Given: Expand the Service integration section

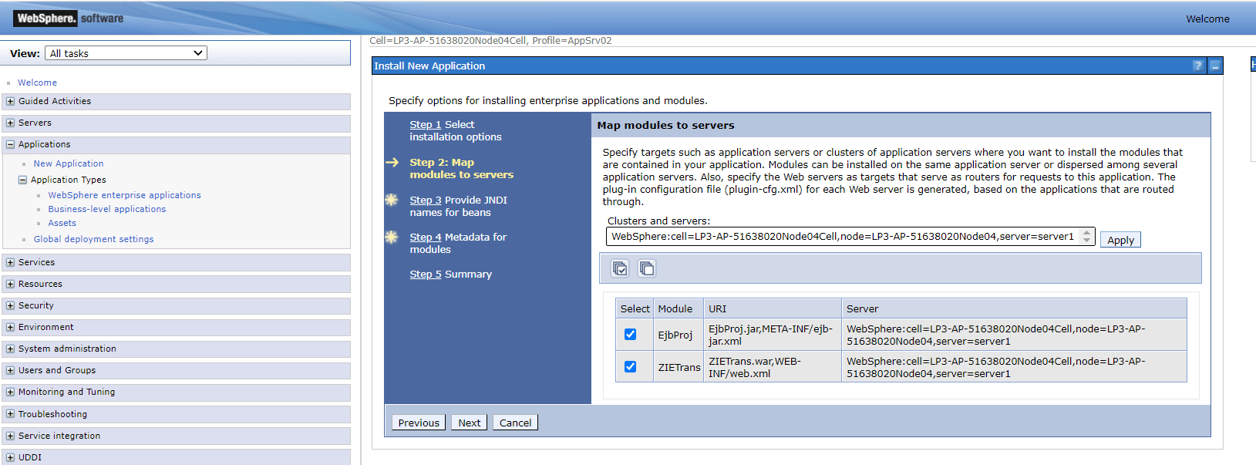Looking at the screenshot, I should coord(10,436).
